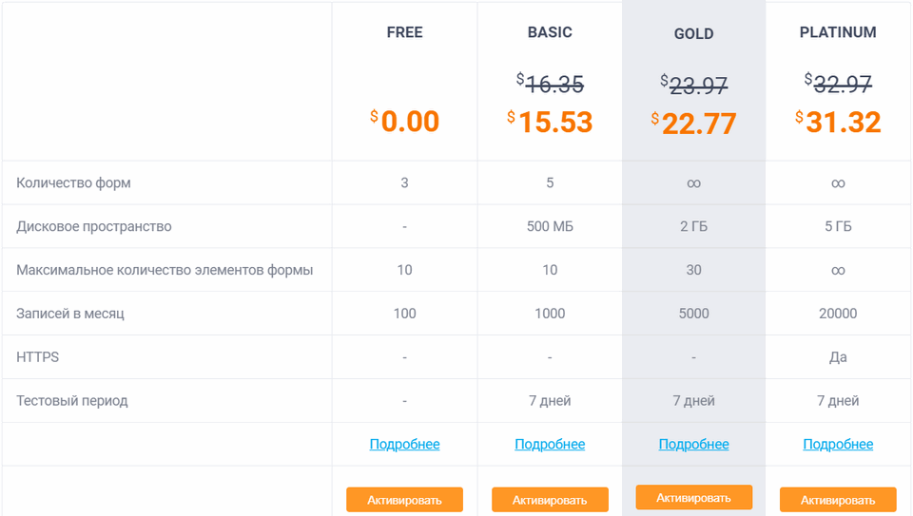
Task: Click the Дисковое пространство row label
Action: 94,226
